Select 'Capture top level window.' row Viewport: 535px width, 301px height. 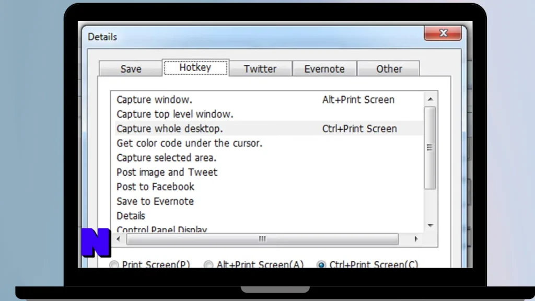pyautogui.click(x=269, y=114)
